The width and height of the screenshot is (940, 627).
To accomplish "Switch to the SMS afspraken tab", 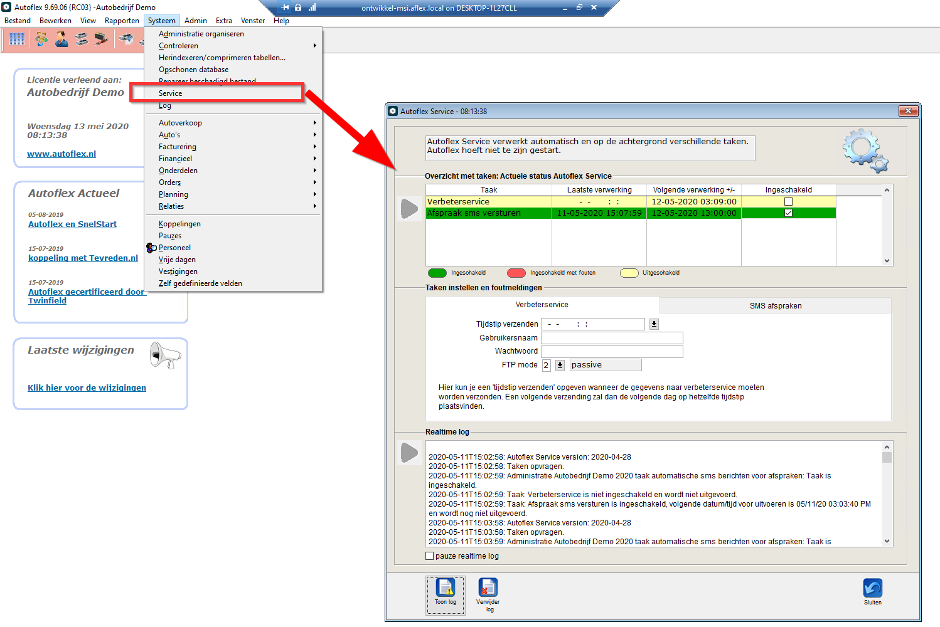I will [776, 306].
